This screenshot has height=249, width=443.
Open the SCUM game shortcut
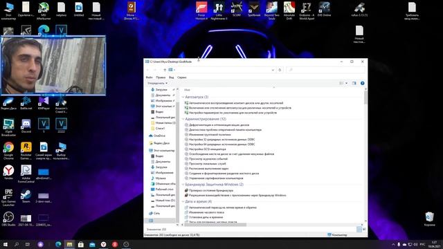(237, 9)
